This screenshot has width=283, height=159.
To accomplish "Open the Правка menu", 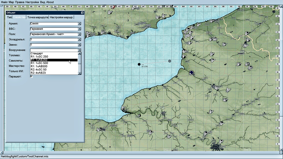I will 20,2.
